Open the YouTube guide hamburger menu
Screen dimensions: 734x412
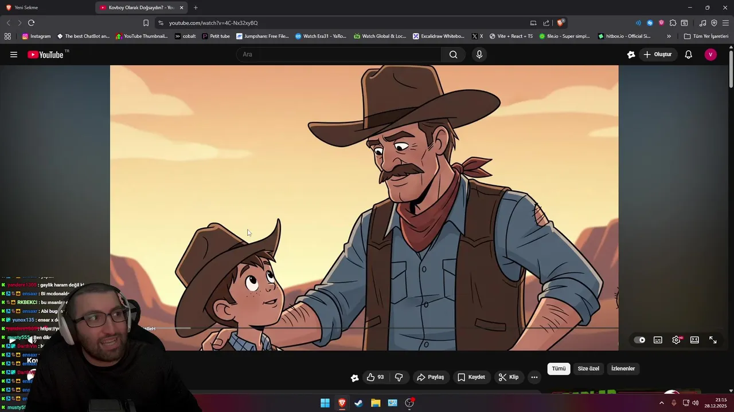(14, 54)
